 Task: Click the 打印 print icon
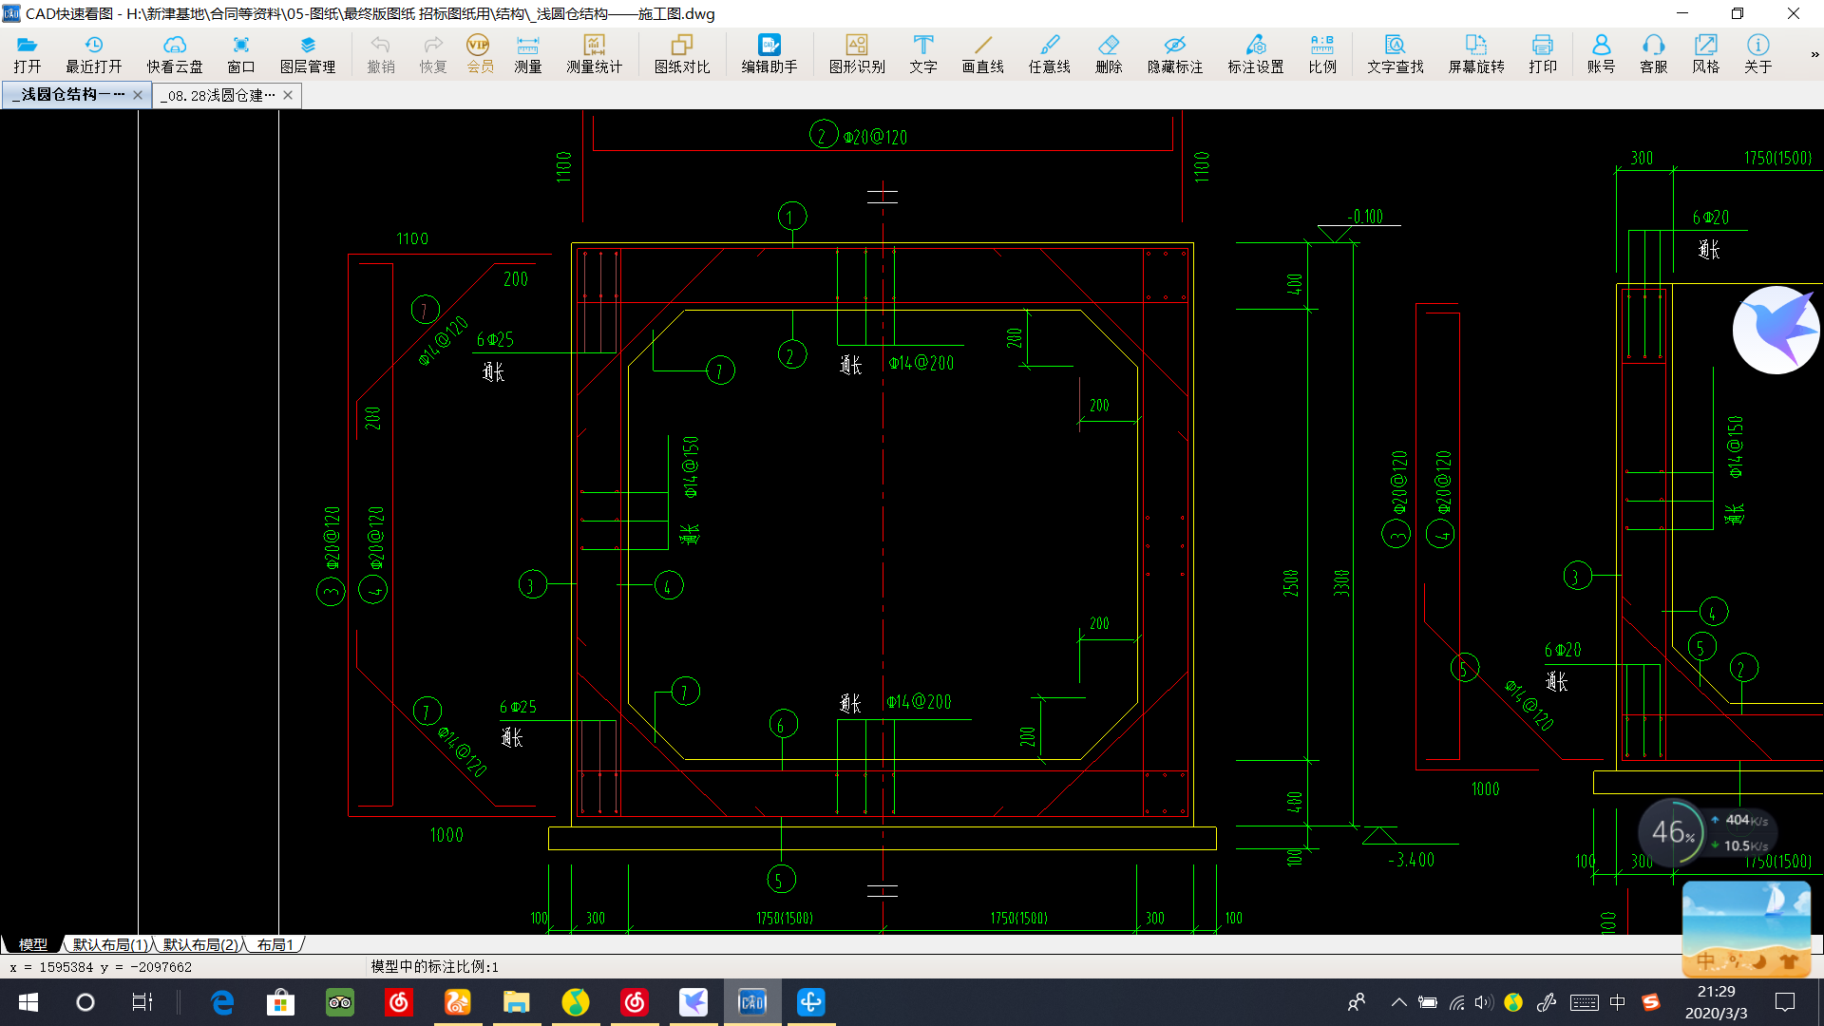[x=1543, y=54]
